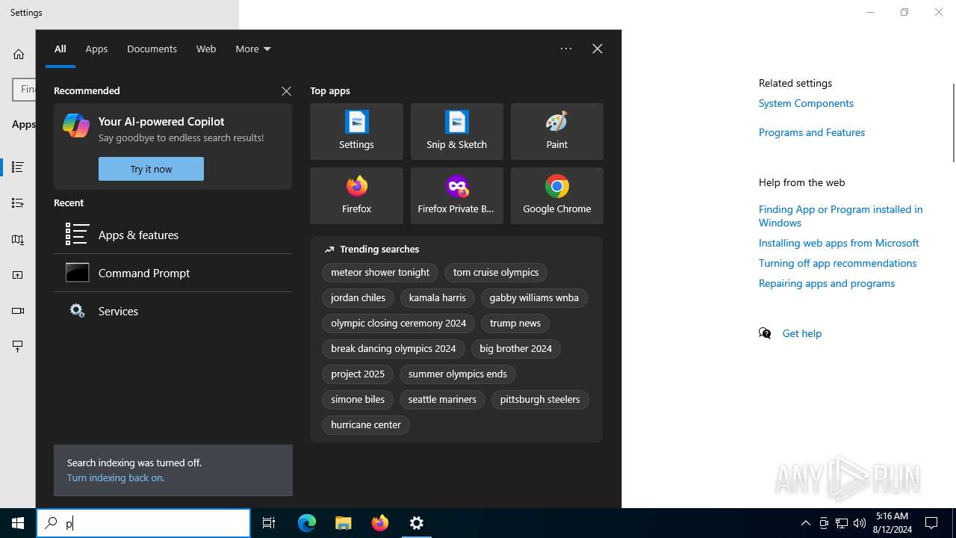
Task: Open Command Prompt from Recent
Action: tap(173, 273)
